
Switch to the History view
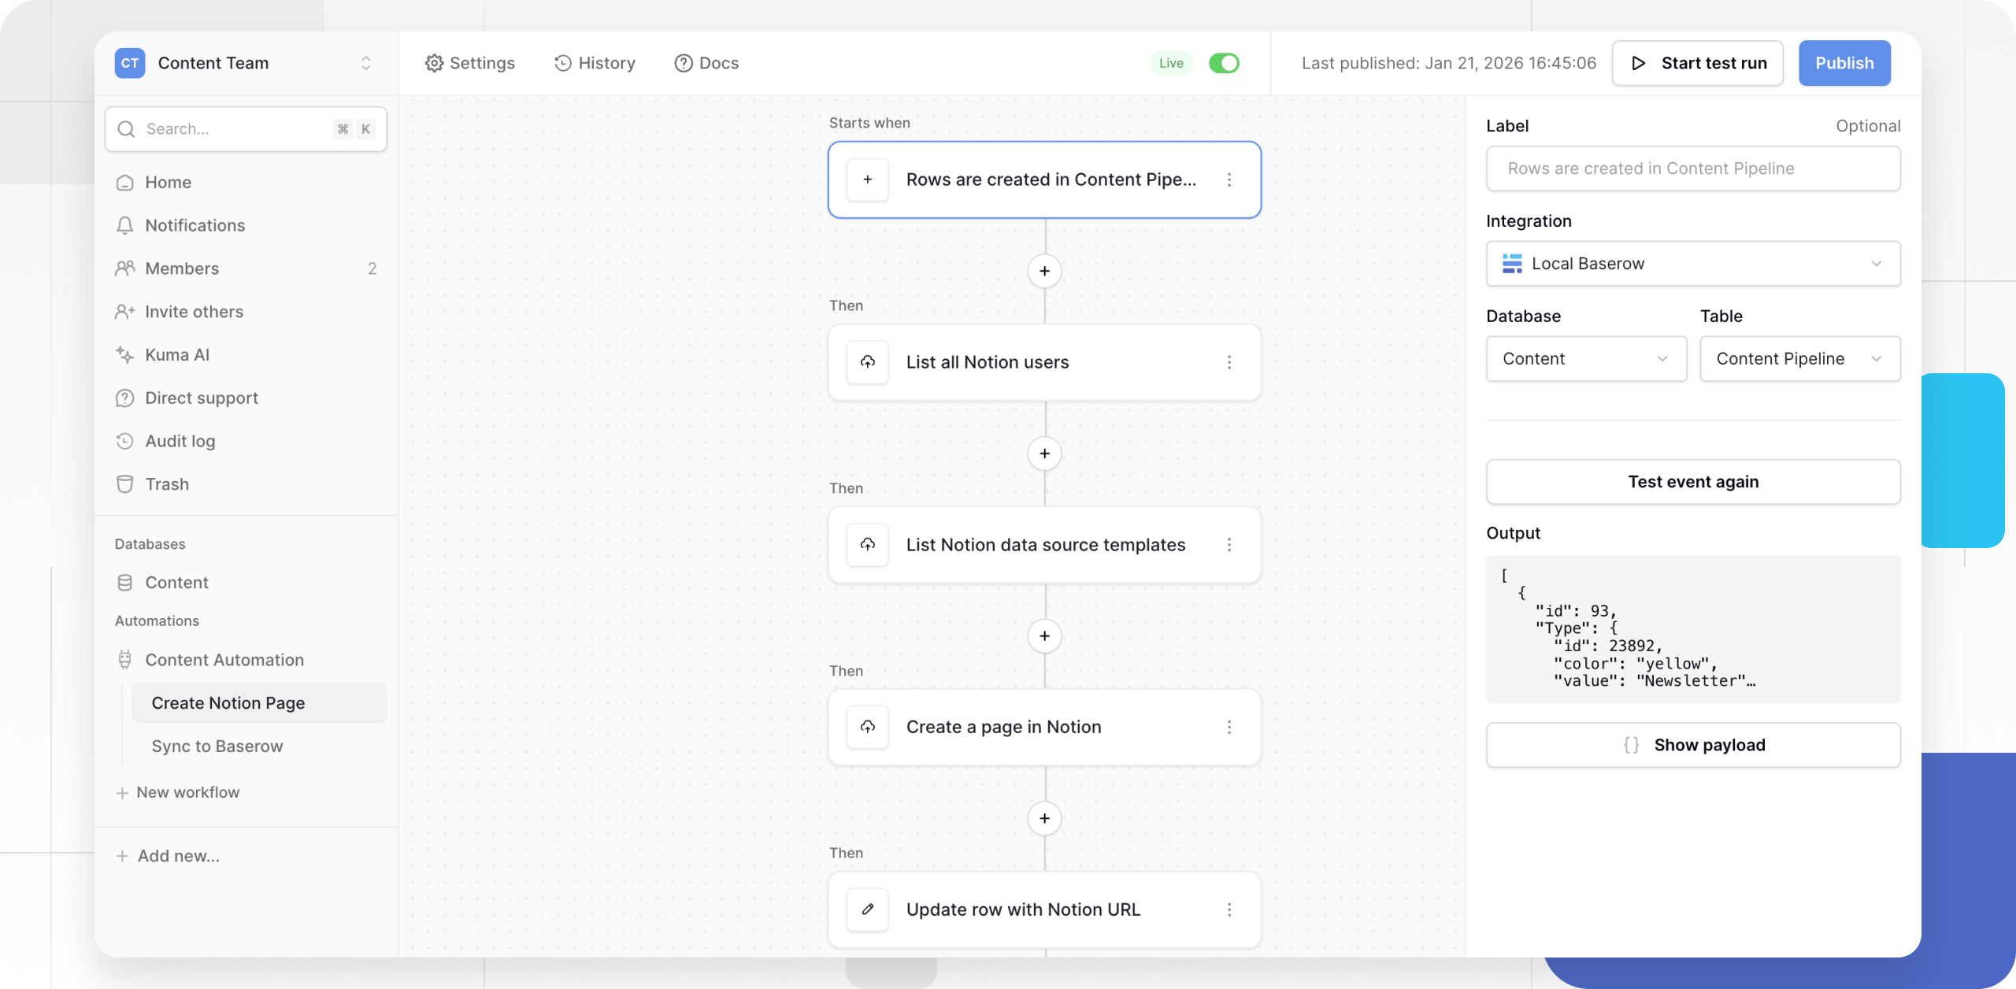coord(595,63)
